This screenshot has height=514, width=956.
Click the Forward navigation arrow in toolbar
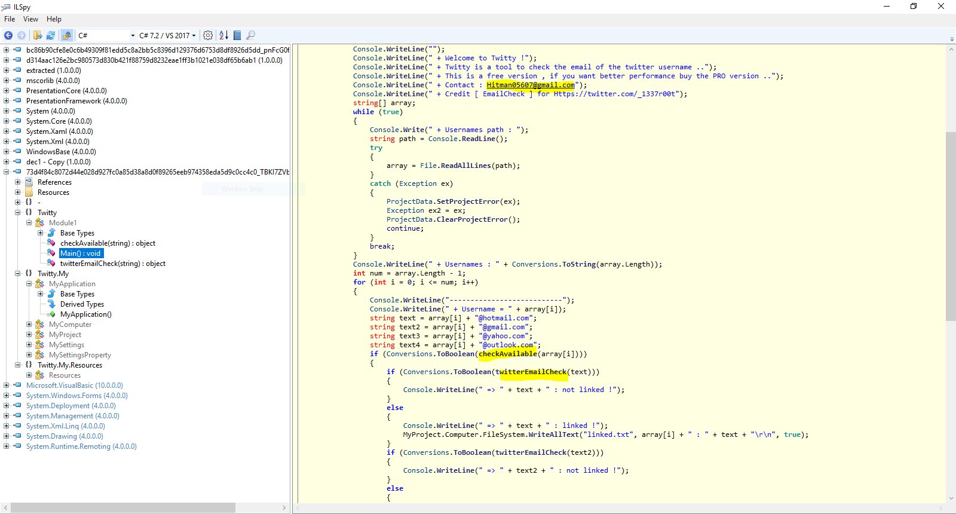point(22,35)
